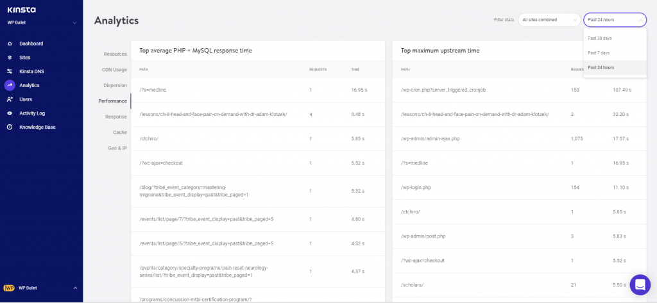
Task: Open the chat support bubble
Action: pyautogui.click(x=640, y=284)
